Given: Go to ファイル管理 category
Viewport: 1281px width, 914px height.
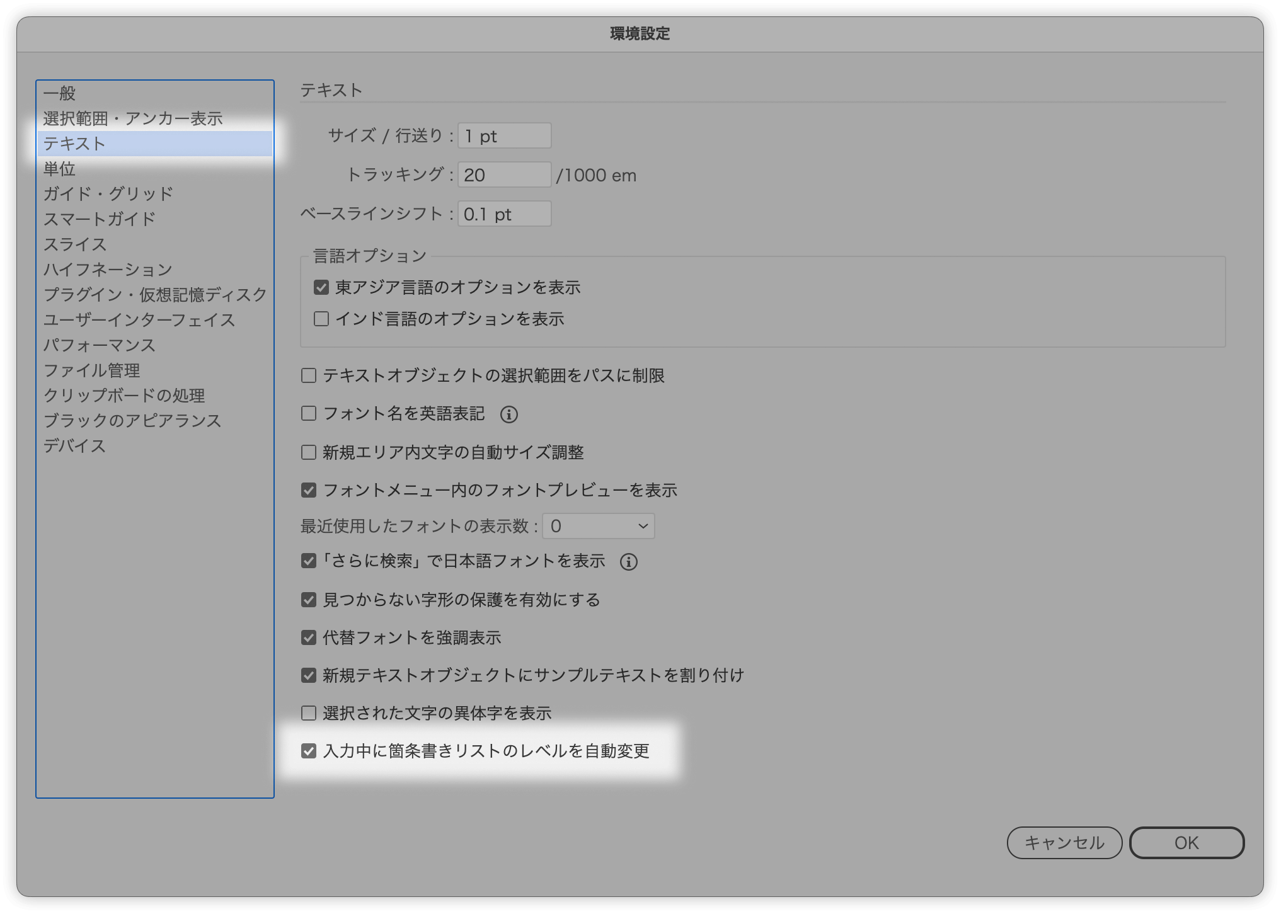Looking at the screenshot, I should pos(91,370).
